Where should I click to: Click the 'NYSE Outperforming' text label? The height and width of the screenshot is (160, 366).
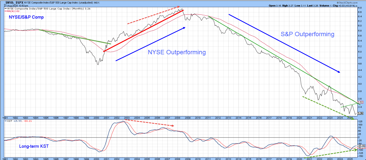[177, 52]
